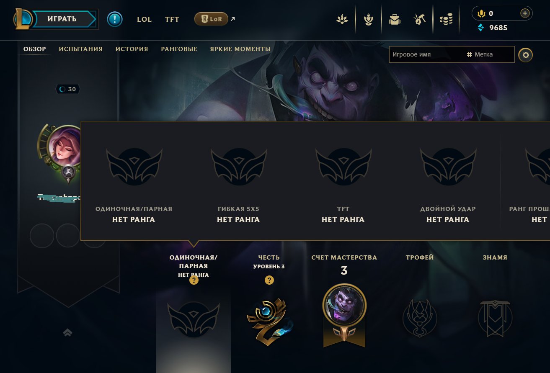Open the Store coins icon
Viewport: 550px width, 373px height.
[446, 19]
